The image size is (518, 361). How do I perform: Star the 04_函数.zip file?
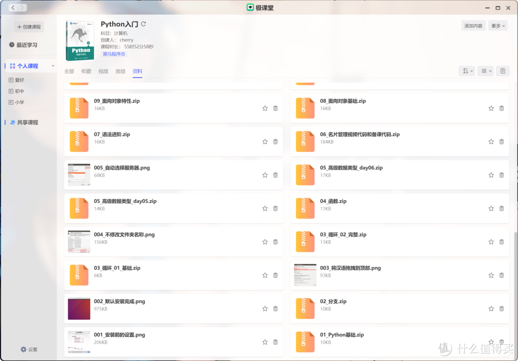[491, 208]
